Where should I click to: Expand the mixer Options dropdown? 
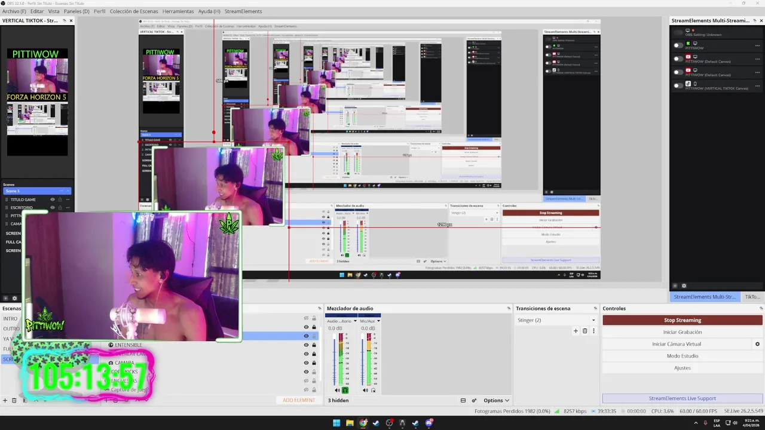pos(496,400)
